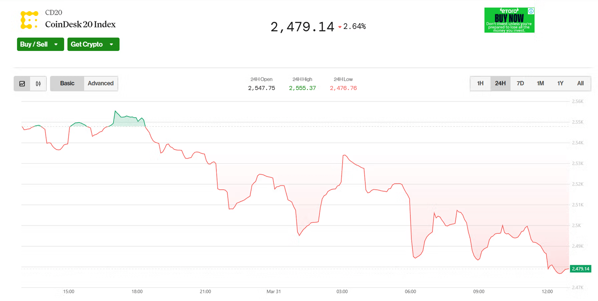Click the 24H High value 2,555.37
Image resolution: width=598 pixels, height=301 pixels.
point(302,88)
